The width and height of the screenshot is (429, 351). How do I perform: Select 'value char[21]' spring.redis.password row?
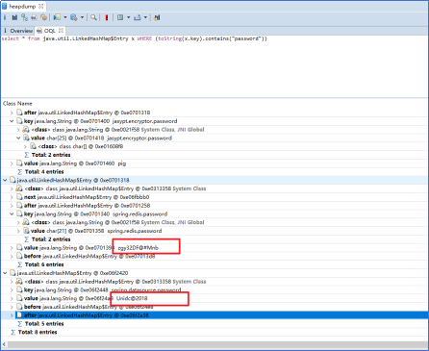(x=214, y=231)
